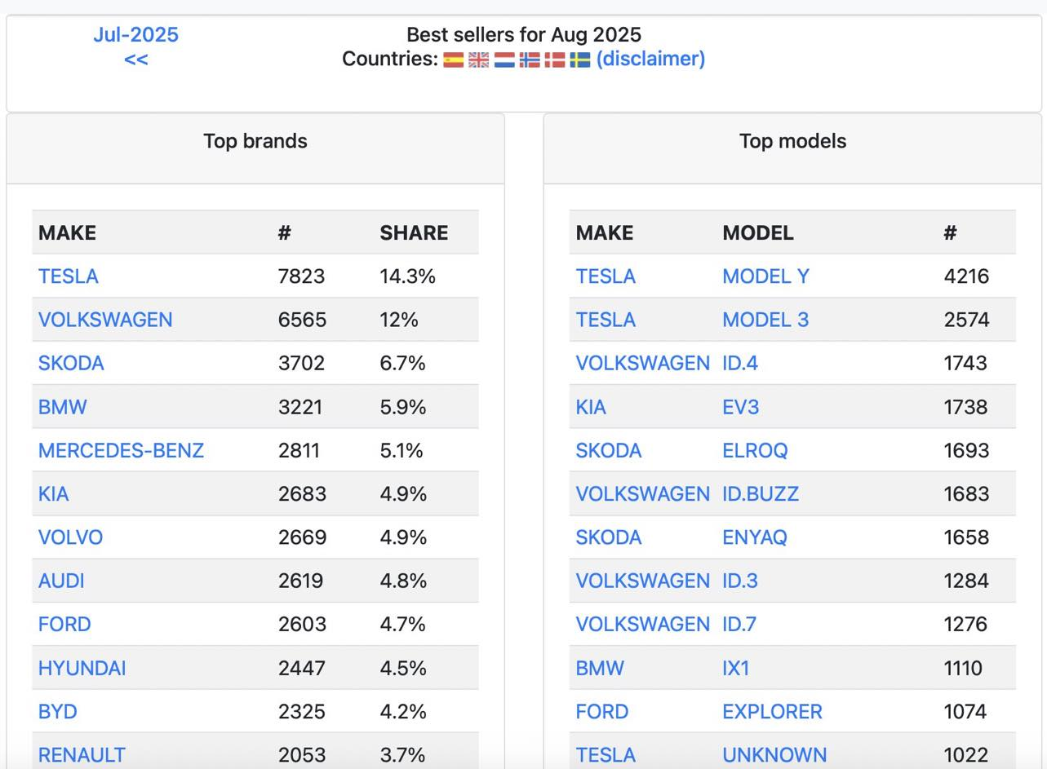This screenshot has width=1047, height=769.
Task: Open the disclaimer link
Action: [650, 59]
